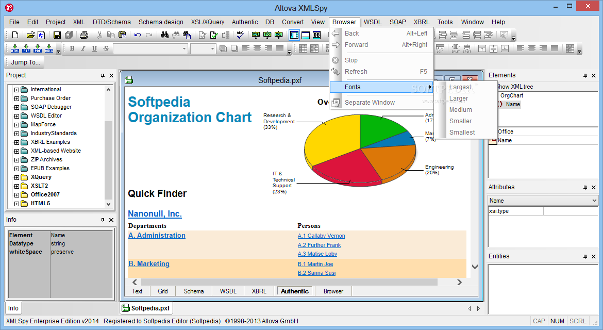
Task: Click the Open file folder icon
Action: point(30,35)
